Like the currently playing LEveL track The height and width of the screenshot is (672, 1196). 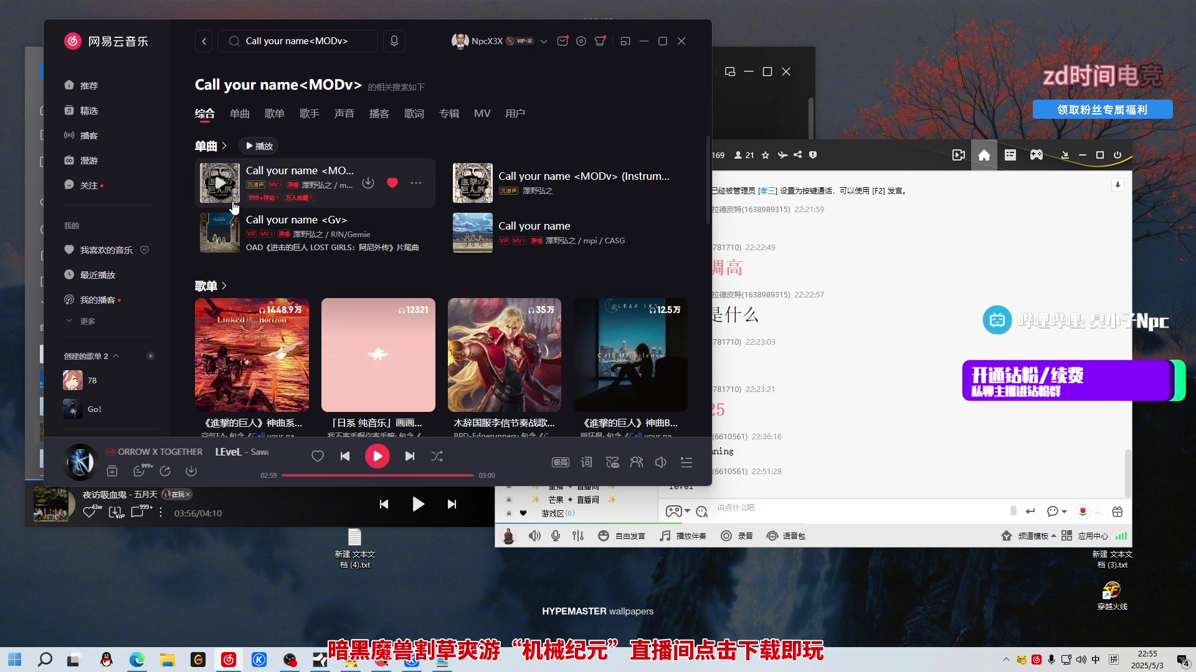pos(318,456)
